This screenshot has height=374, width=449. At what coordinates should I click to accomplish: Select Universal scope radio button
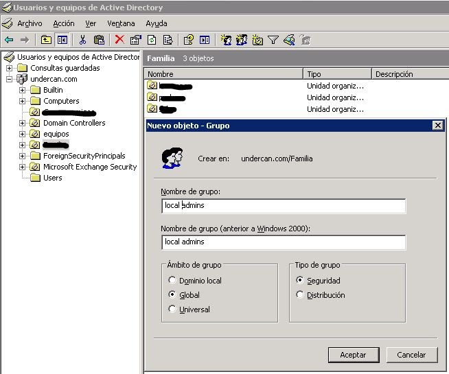(172, 309)
